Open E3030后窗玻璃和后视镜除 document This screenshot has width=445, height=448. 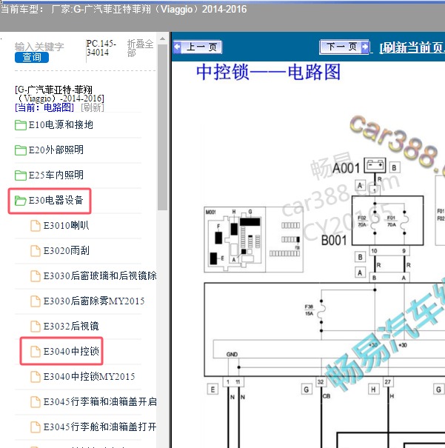point(100,275)
